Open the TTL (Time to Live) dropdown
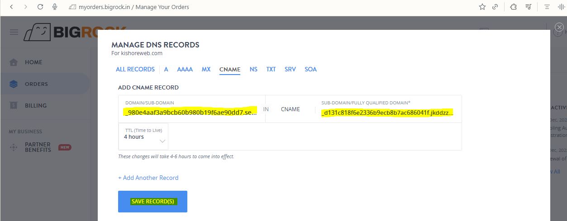This screenshot has height=221, width=567. tap(143, 136)
